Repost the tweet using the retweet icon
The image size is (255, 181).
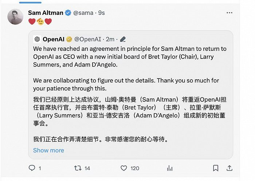pyautogui.click(x=78, y=168)
